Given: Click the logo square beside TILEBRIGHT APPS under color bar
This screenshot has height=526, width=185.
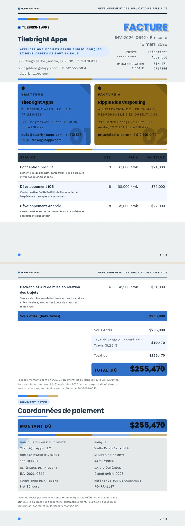Looking at the screenshot, I should click(19, 27).
